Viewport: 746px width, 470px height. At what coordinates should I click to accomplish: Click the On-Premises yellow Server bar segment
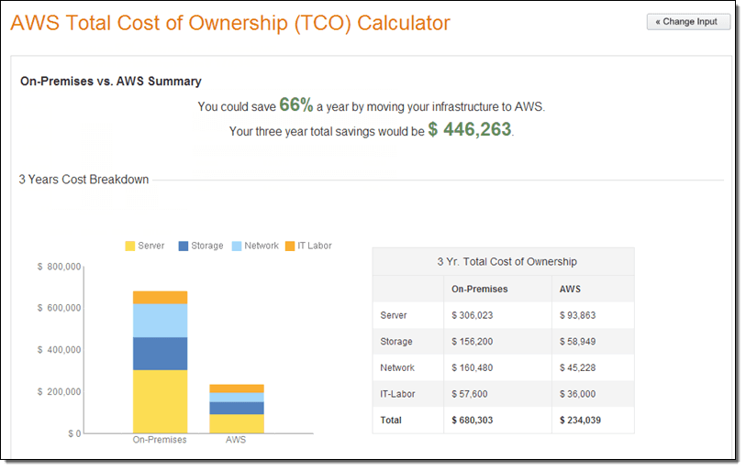pyautogui.click(x=160, y=401)
